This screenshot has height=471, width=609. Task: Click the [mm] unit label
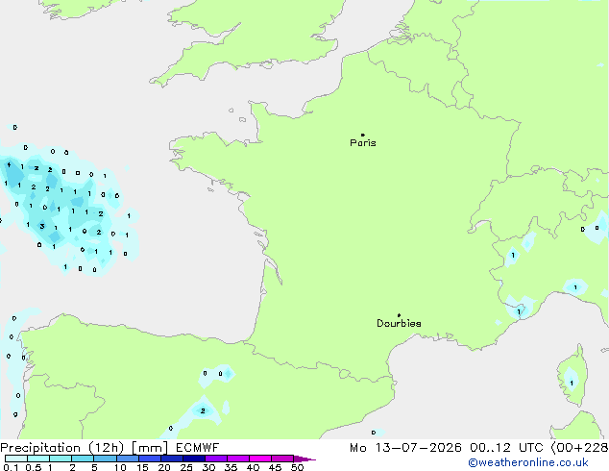click(150, 448)
